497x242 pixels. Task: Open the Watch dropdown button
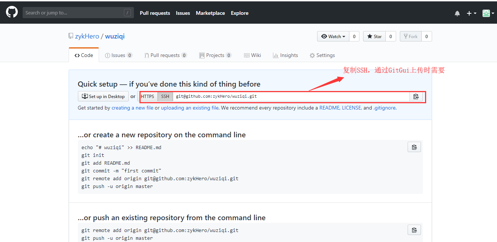click(333, 36)
